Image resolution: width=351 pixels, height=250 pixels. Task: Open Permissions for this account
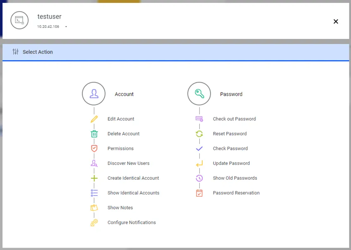(120, 148)
